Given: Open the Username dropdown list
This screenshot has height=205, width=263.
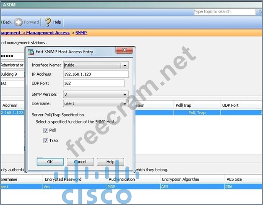Looking at the screenshot, I should pos(125,103).
